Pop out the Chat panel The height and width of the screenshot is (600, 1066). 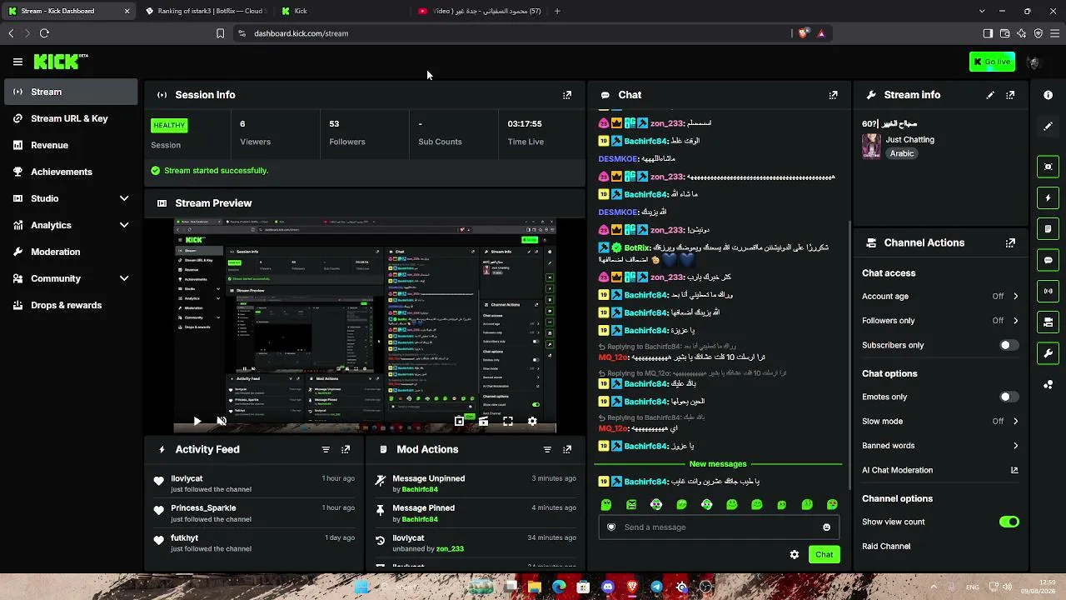tap(833, 95)
